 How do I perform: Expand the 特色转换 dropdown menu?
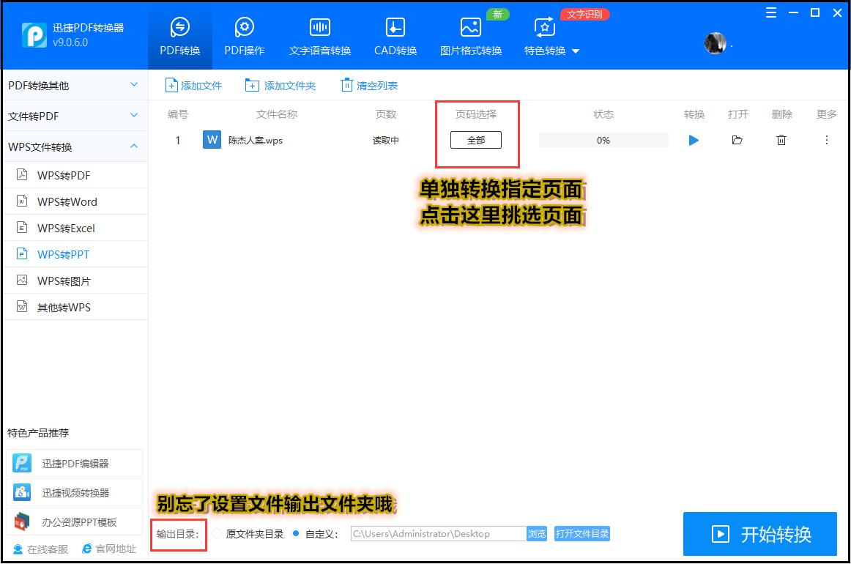(x=552, y=51)
